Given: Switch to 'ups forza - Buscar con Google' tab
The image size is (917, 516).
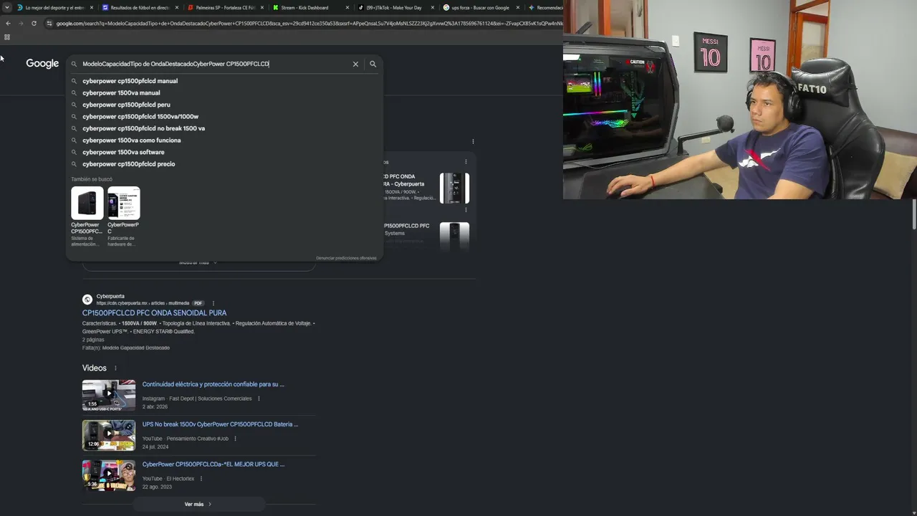Looking at the screenshot, I should (x=481, y=8).
